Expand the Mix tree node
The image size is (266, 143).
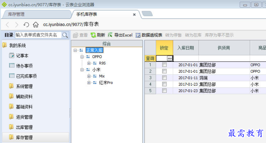pyautogui.click(x=89, y=76)
